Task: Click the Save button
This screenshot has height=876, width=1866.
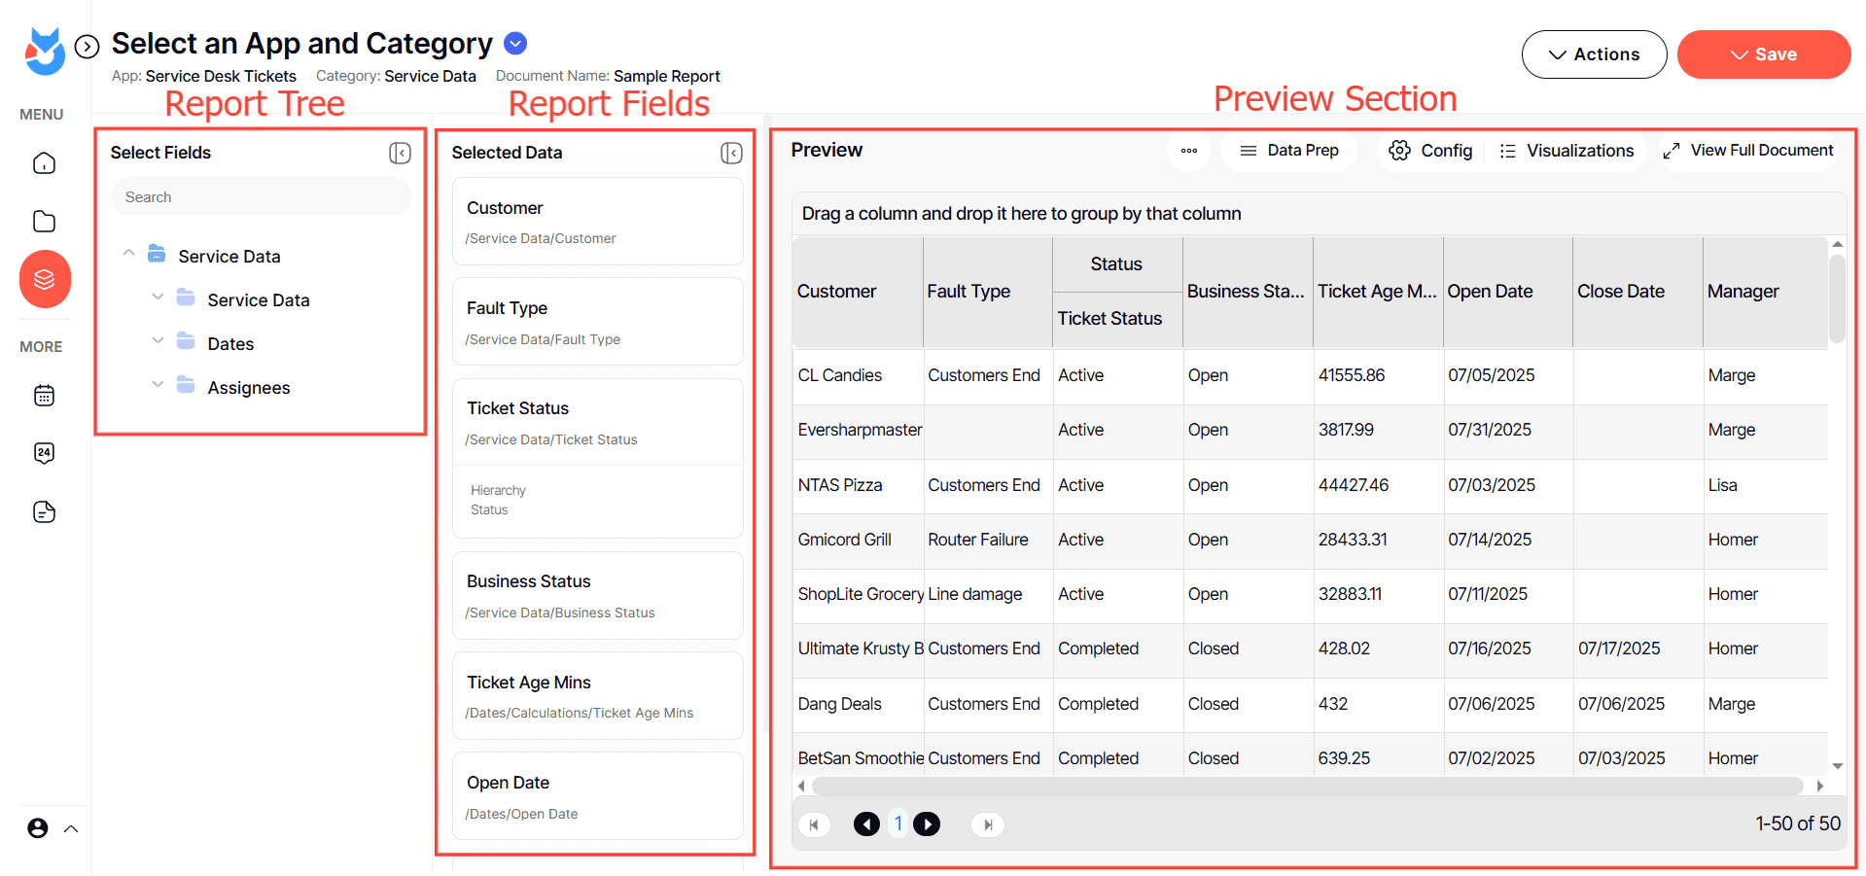Action: click(1763, 54)
